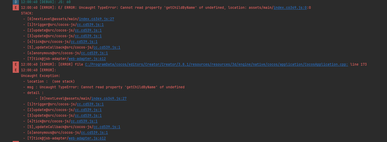Open the nextLevel index.c6349.js:27 link under STACK
This screenshot has width=387, height=142.
point(96,19)
